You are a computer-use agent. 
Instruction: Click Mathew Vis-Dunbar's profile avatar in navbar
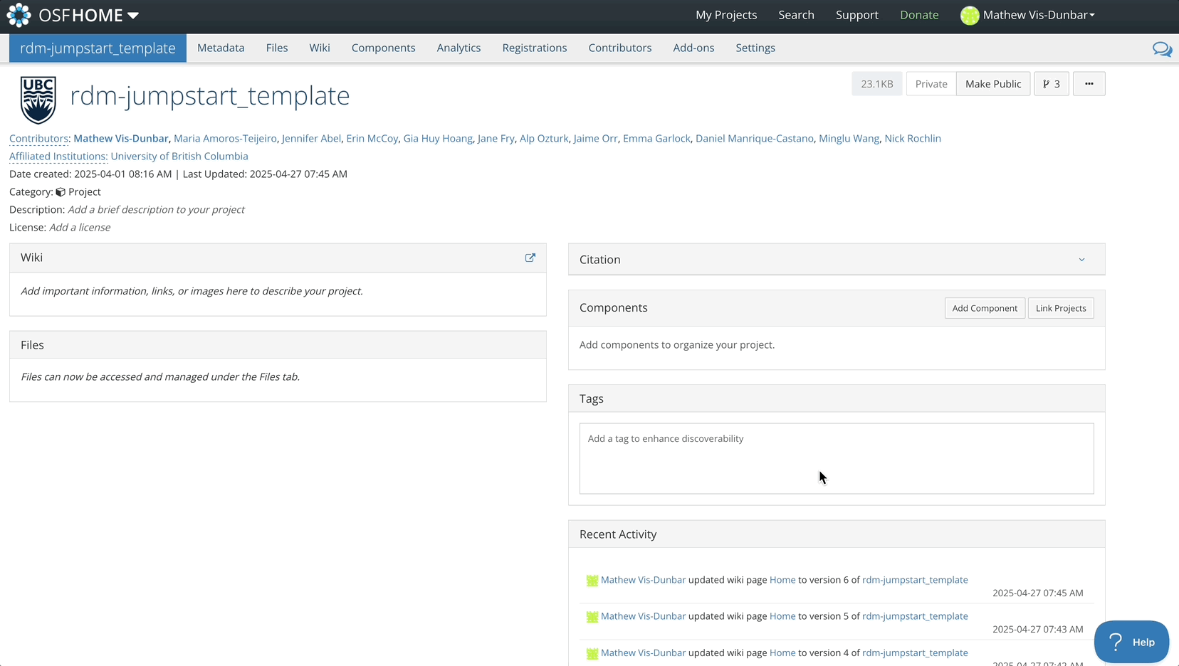click(x=969, y=16)
